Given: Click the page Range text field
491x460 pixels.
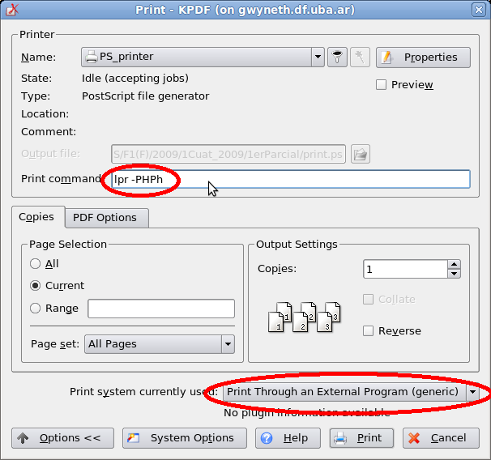Looking at the screenshot, I should click(161, 309).
